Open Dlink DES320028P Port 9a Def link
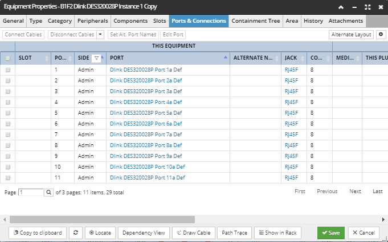The image size is (388, 242). 146,156
